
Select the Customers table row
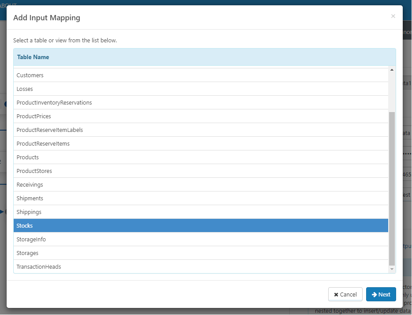pos(30,75)
